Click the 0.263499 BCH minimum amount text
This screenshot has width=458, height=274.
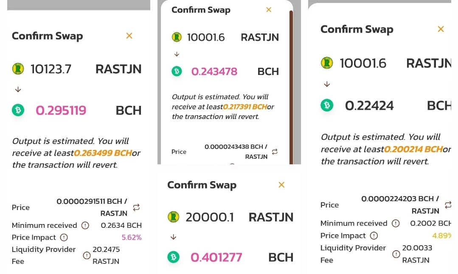(103, 153)
